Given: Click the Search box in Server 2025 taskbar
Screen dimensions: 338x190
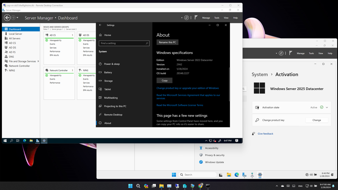Looking at the screenshot, I should [198, 175].
